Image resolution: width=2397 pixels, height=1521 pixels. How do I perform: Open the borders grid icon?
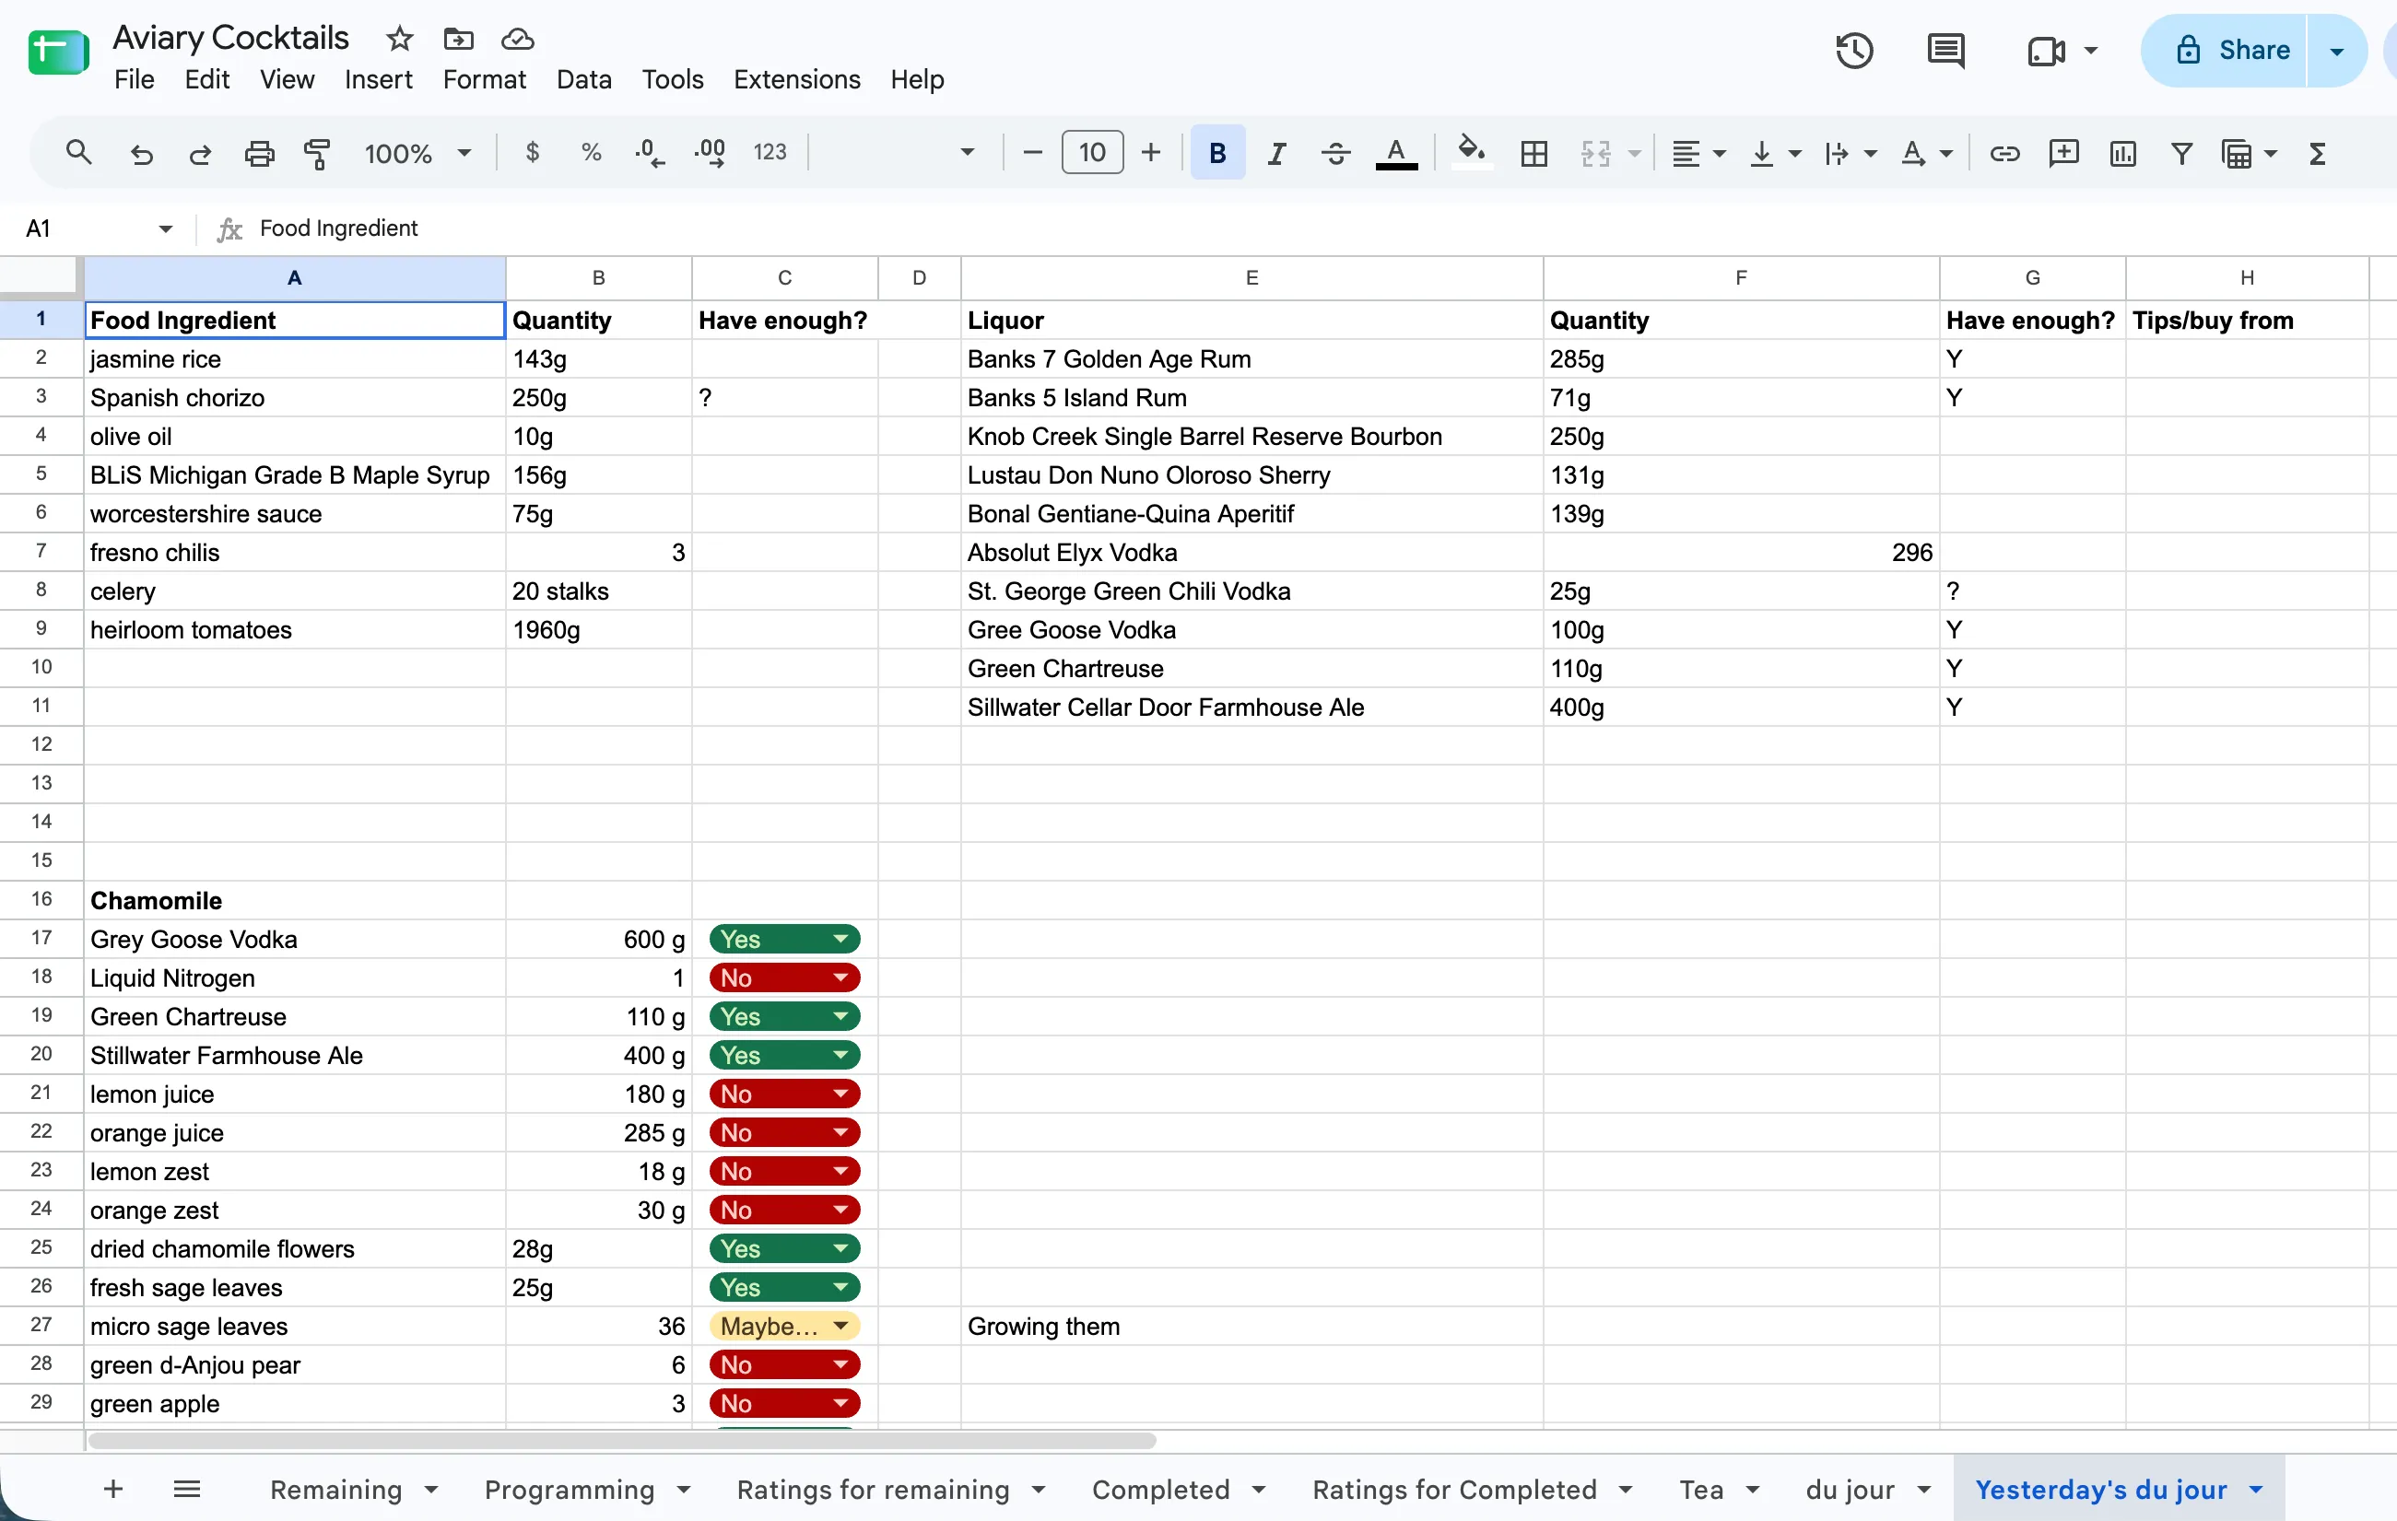[x=1534, y=153]
